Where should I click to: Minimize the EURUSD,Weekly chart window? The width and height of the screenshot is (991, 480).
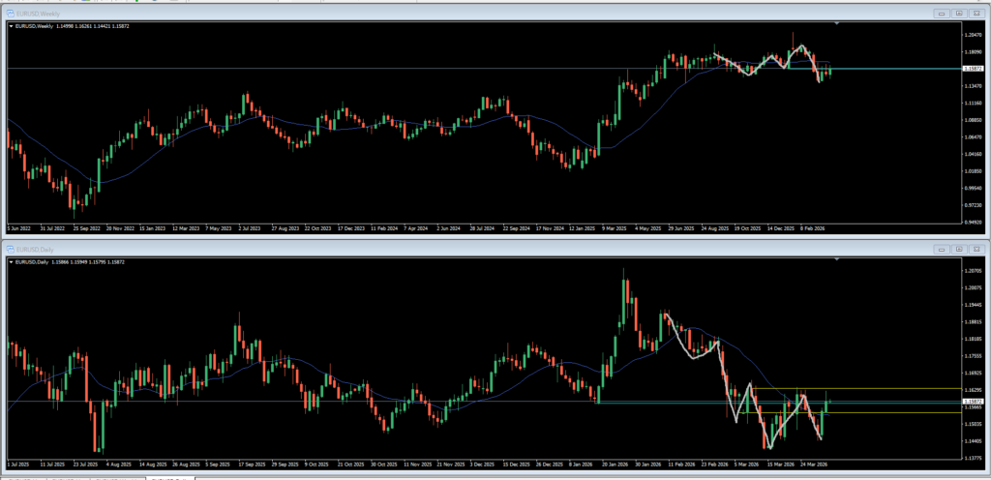[943, 14]
